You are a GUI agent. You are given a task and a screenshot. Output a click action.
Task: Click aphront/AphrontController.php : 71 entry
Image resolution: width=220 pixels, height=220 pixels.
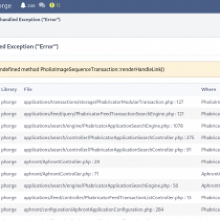click(x=61, y=174)
